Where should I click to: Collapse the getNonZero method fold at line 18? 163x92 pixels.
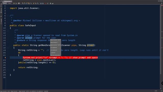click(x=8, y=48)
